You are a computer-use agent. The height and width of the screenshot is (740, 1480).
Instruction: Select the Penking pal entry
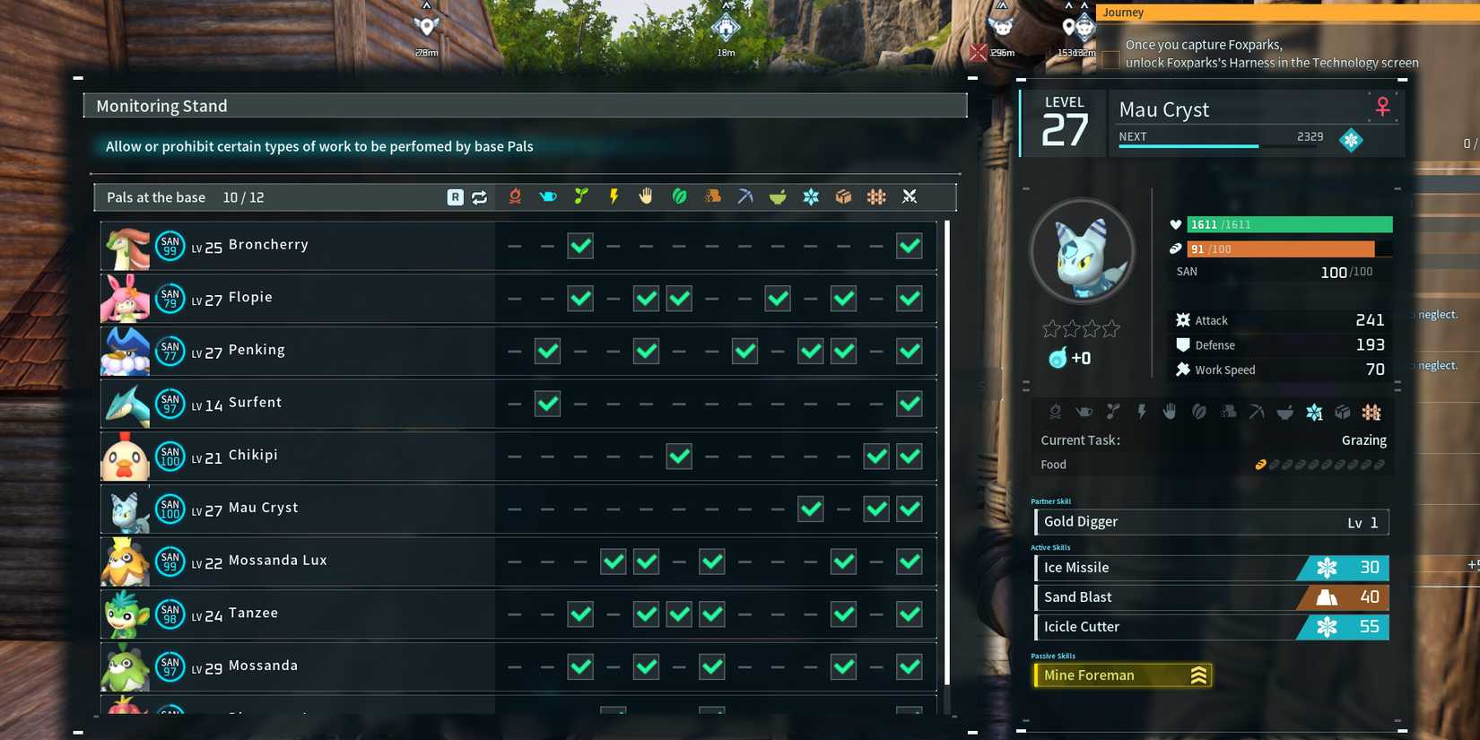click(x=518, y=351)
